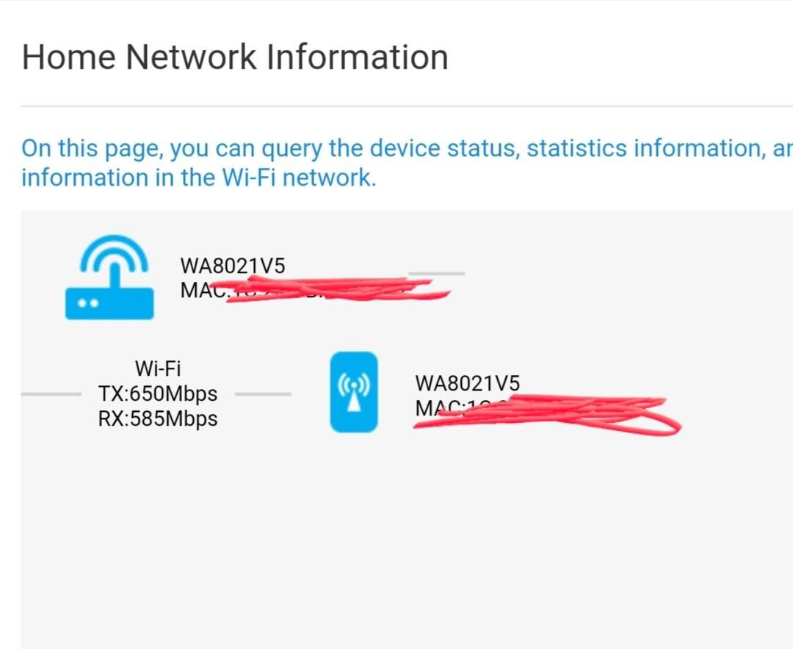The width and height of the screenshot is (793, 649).
Task: Click the TX:650Mbps transmit rate
Action: coord(158,394)
